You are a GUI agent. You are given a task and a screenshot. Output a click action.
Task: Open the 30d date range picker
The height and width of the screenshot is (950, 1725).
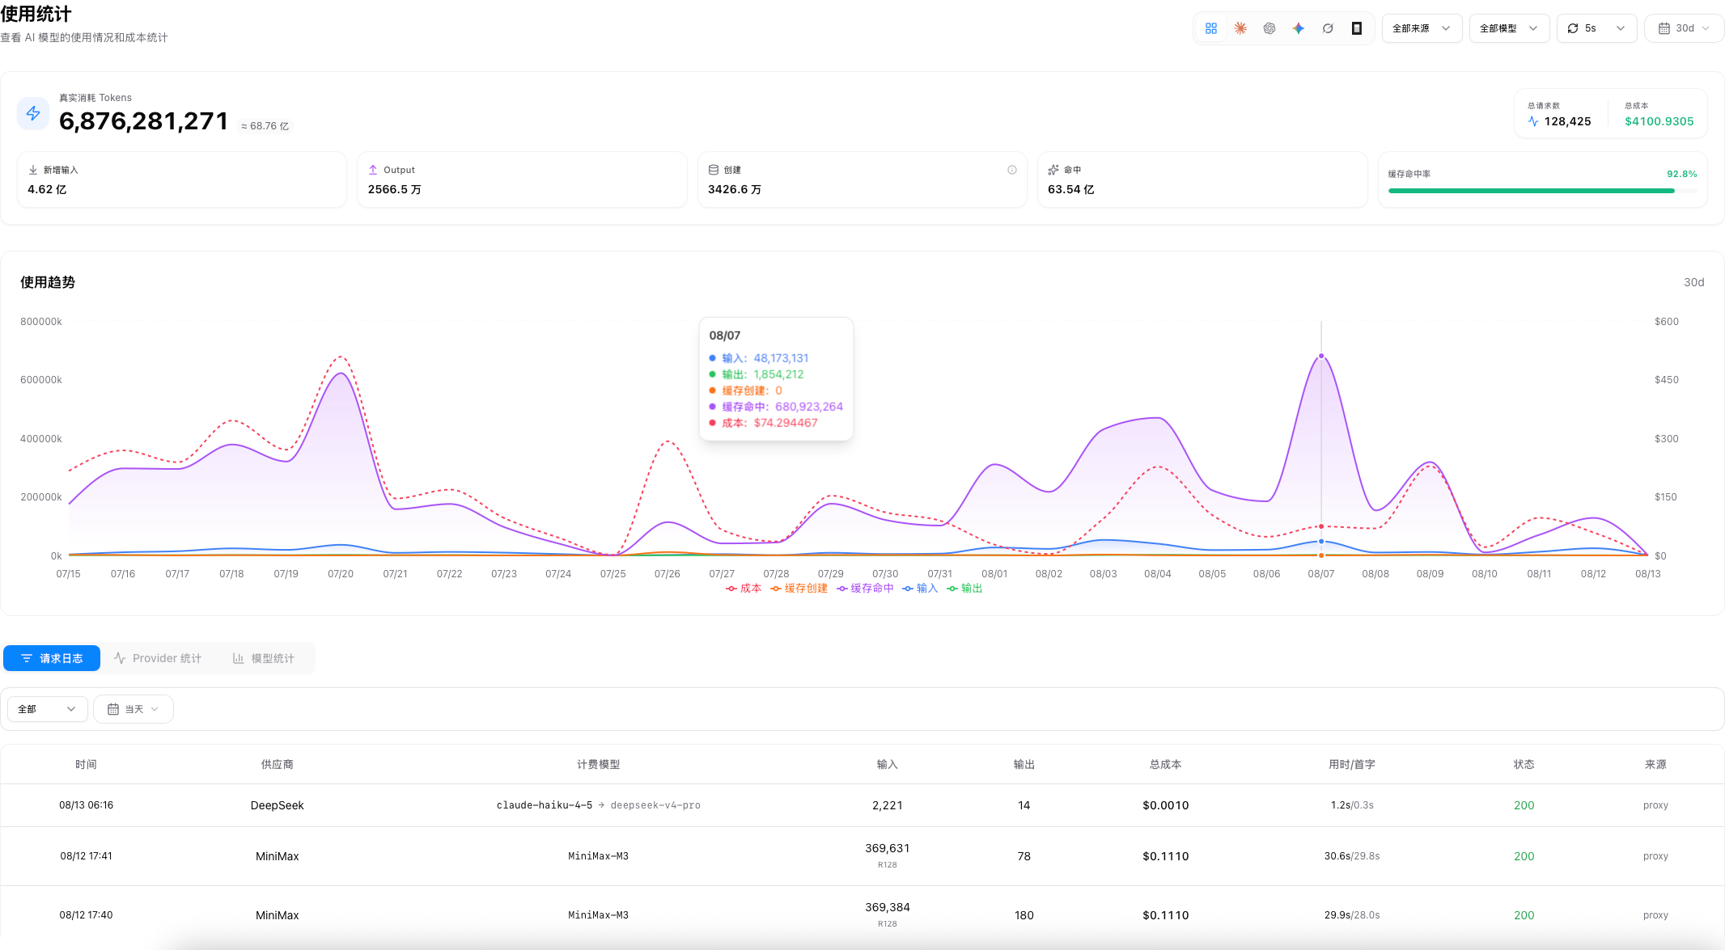tap(1684, 28)
